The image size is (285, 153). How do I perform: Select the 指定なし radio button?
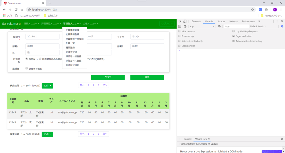click(27, 59)
